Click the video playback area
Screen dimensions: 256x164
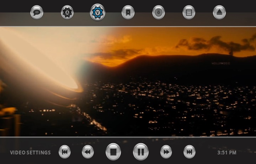(128, 82)
